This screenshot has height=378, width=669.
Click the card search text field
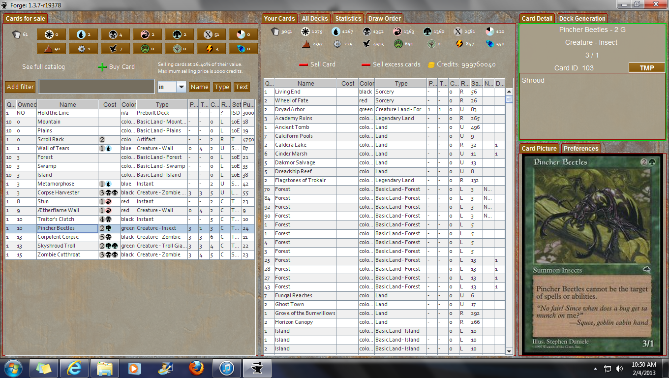96,87
